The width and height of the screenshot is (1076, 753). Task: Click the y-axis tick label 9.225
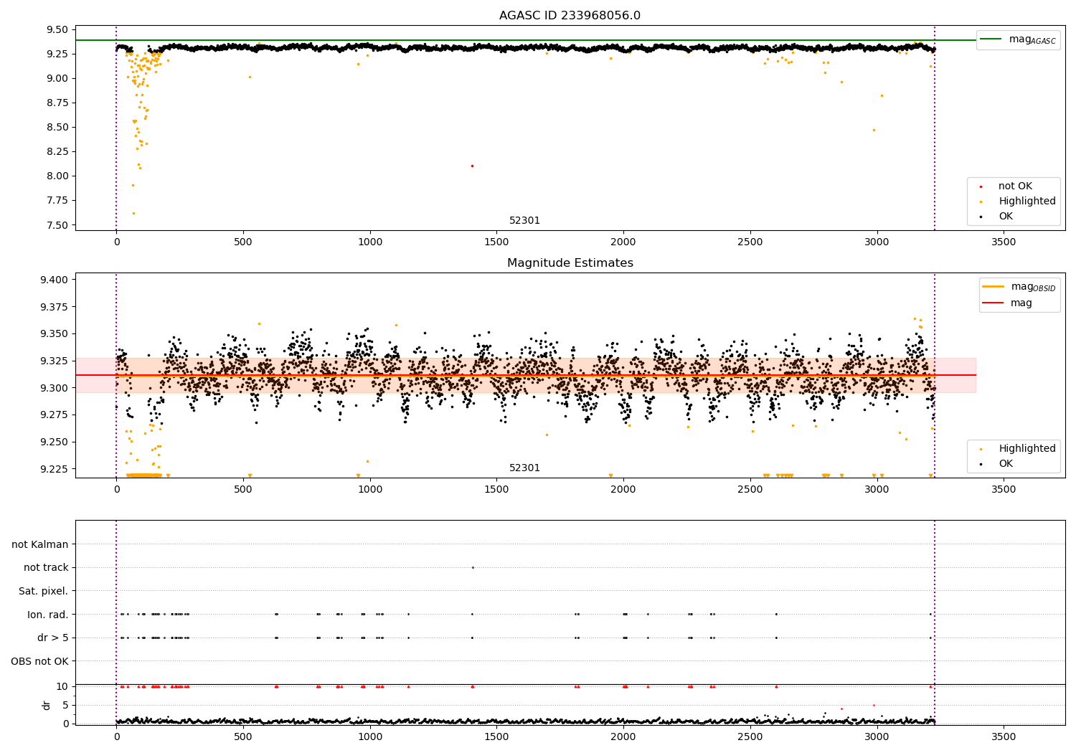[55, 469]
